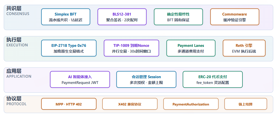Click the Reth 引擎 box

[x=244, y=48]
